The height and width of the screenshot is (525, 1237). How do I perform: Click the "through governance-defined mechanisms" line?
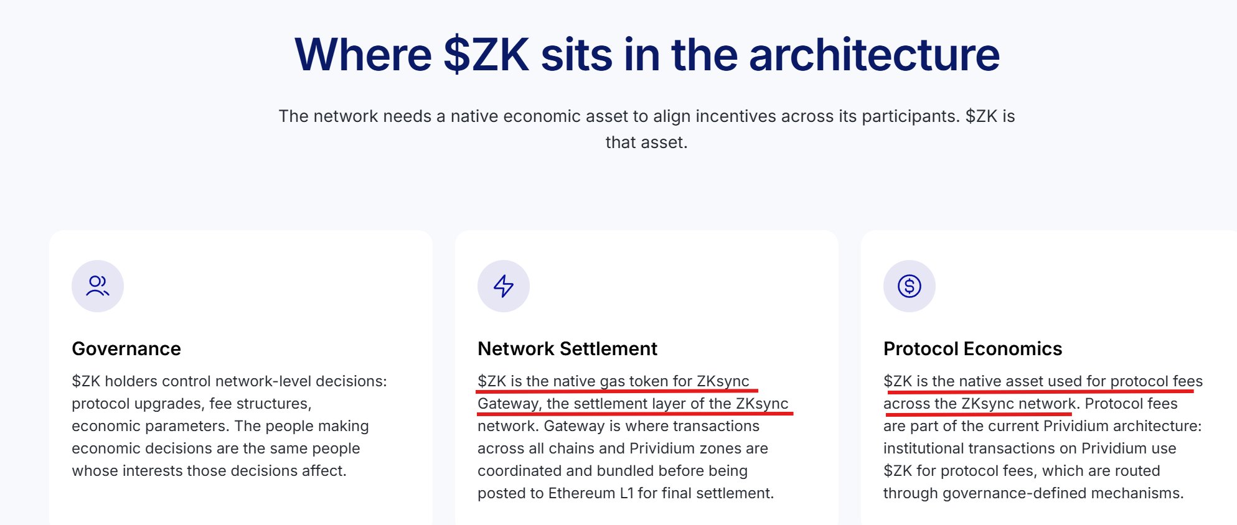click(x=1033, y=493)
